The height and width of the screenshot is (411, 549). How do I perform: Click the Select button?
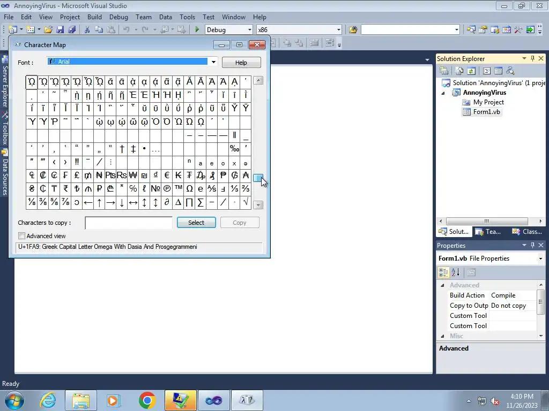[x=196, y=223]
